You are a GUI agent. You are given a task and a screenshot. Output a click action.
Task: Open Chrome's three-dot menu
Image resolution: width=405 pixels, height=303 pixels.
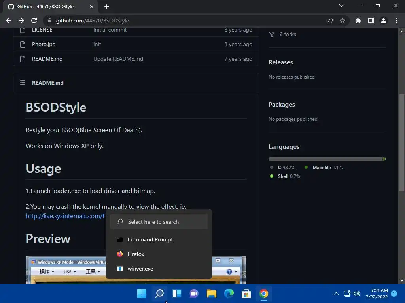pos(396,21)
